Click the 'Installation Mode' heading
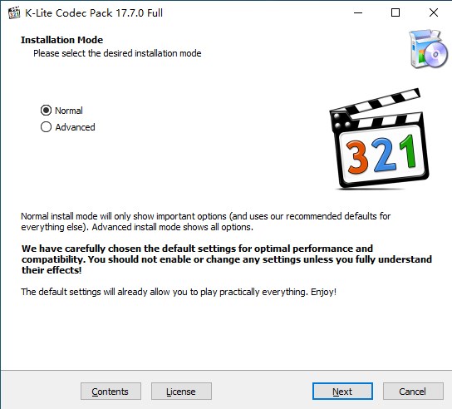This screenshot has height=409, width=452. (61, 40)
